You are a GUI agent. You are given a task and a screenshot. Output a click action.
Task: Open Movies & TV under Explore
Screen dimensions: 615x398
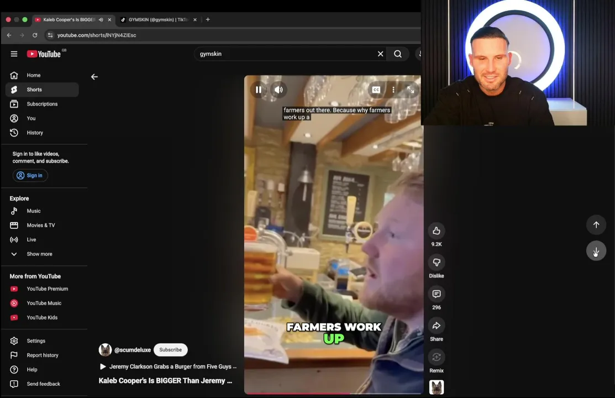(x=42, y=226)
